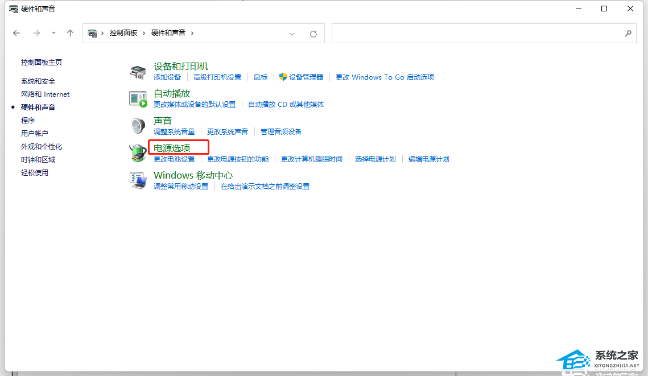Go back with the back arrow
Screen dimensions: 648x376
coord(16,33)
